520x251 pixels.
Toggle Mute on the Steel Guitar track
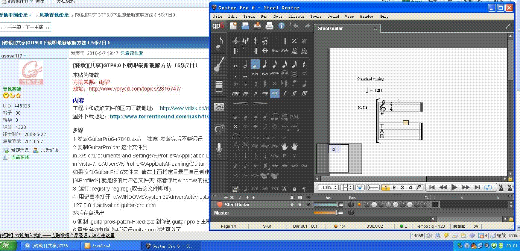(x=300, y=204)
